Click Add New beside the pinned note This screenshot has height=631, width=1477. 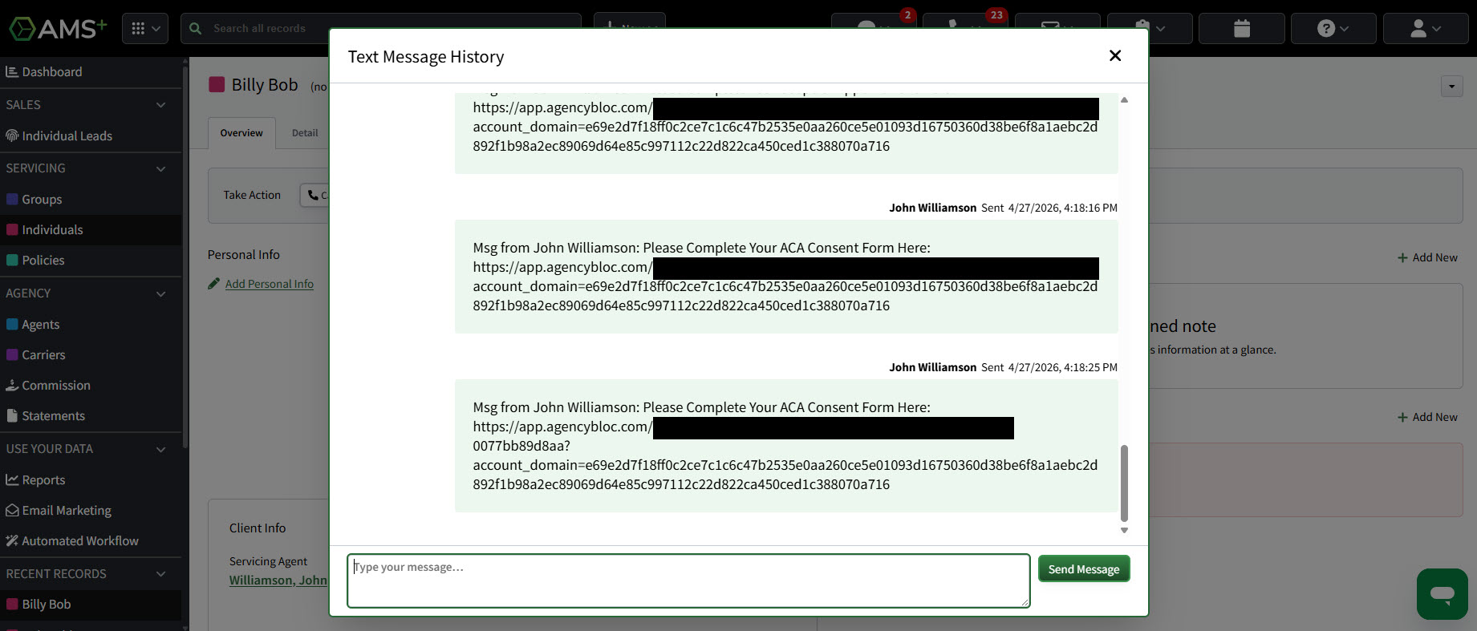(1427, 258)
